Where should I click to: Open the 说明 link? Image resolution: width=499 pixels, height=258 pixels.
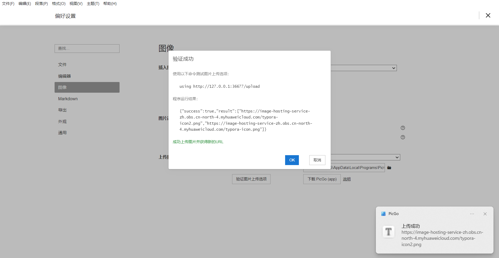click(347, 179)
